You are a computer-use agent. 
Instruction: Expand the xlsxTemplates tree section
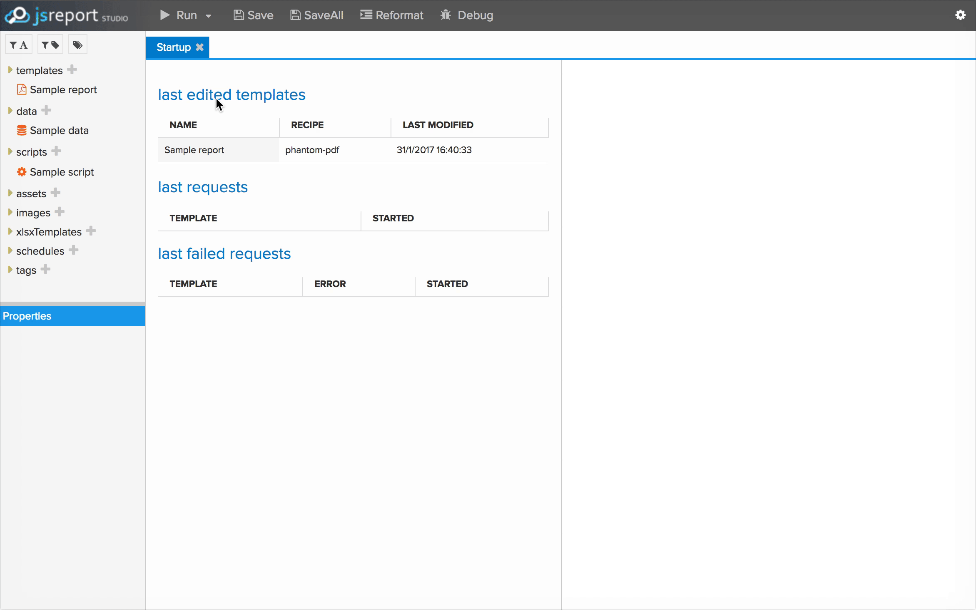coord(10,231)
